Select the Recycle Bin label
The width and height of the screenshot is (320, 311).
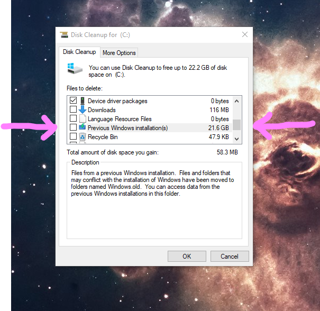103,137
